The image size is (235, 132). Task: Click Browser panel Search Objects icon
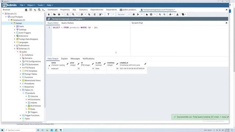pos(39,10)
